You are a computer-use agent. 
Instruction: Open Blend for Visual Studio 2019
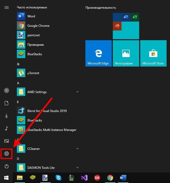coord(48,111)
